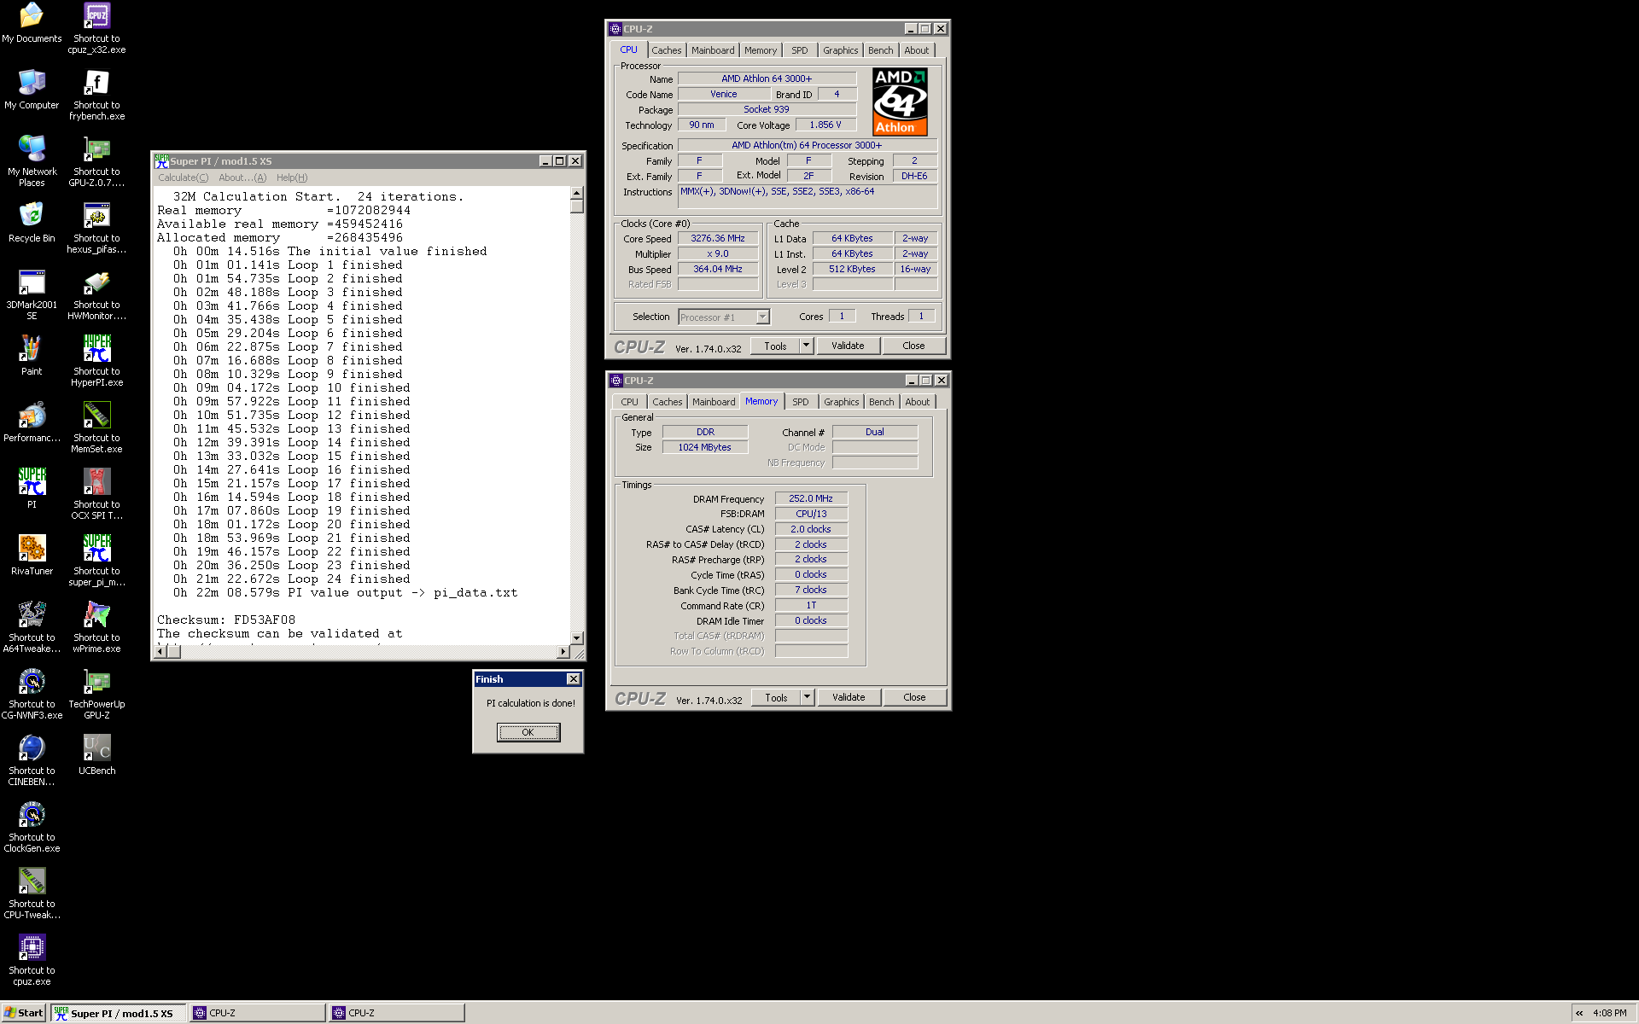
Task: Activate the first CPU-Z taskbar button
Action: 258,1013
